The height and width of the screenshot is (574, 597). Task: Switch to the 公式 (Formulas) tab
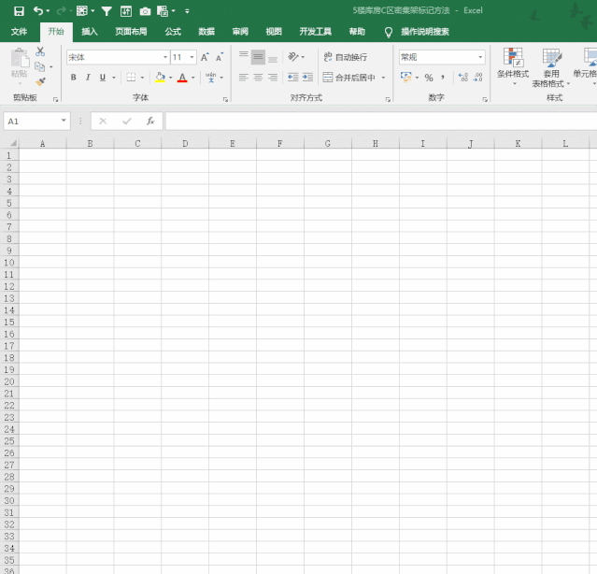pyautogui.click(x=173, y=32)
